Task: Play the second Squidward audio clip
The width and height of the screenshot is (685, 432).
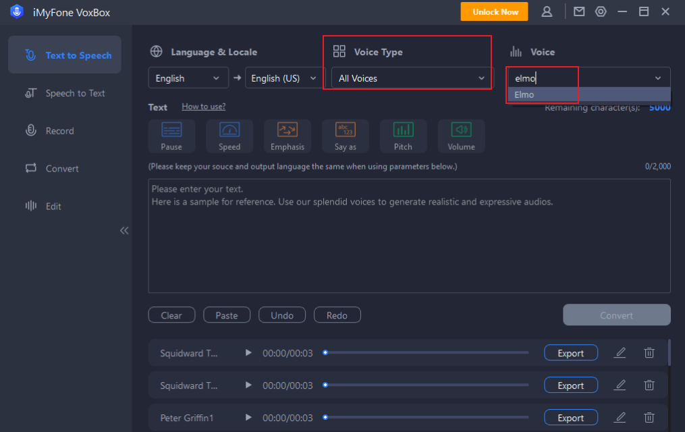Action: click(248, 385)
